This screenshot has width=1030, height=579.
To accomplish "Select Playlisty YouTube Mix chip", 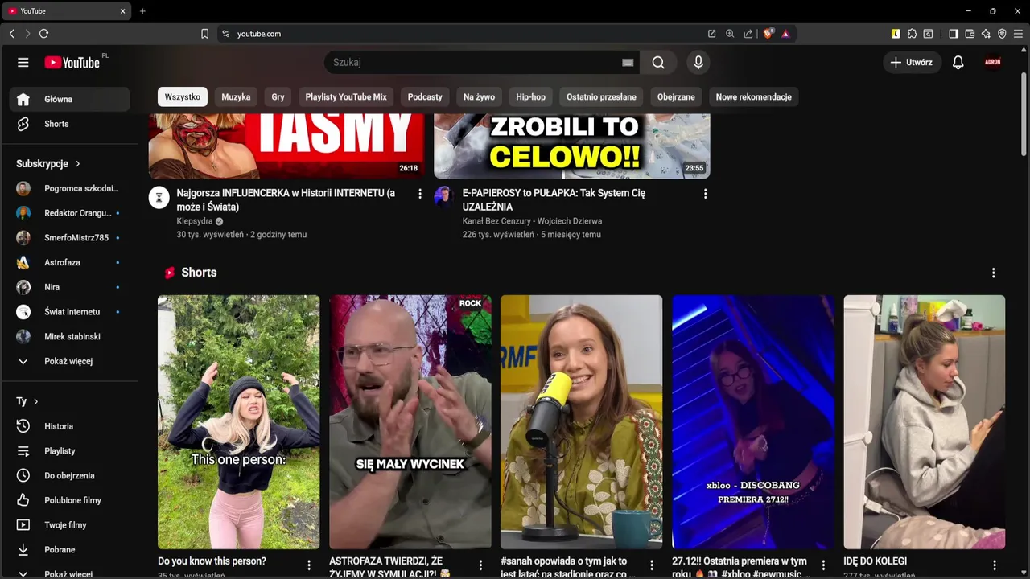I will (346, 96).
